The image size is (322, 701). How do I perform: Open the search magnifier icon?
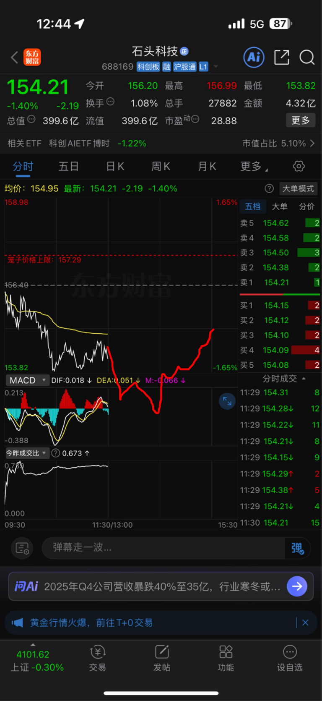pyautogui.click(x=307, y=57)
